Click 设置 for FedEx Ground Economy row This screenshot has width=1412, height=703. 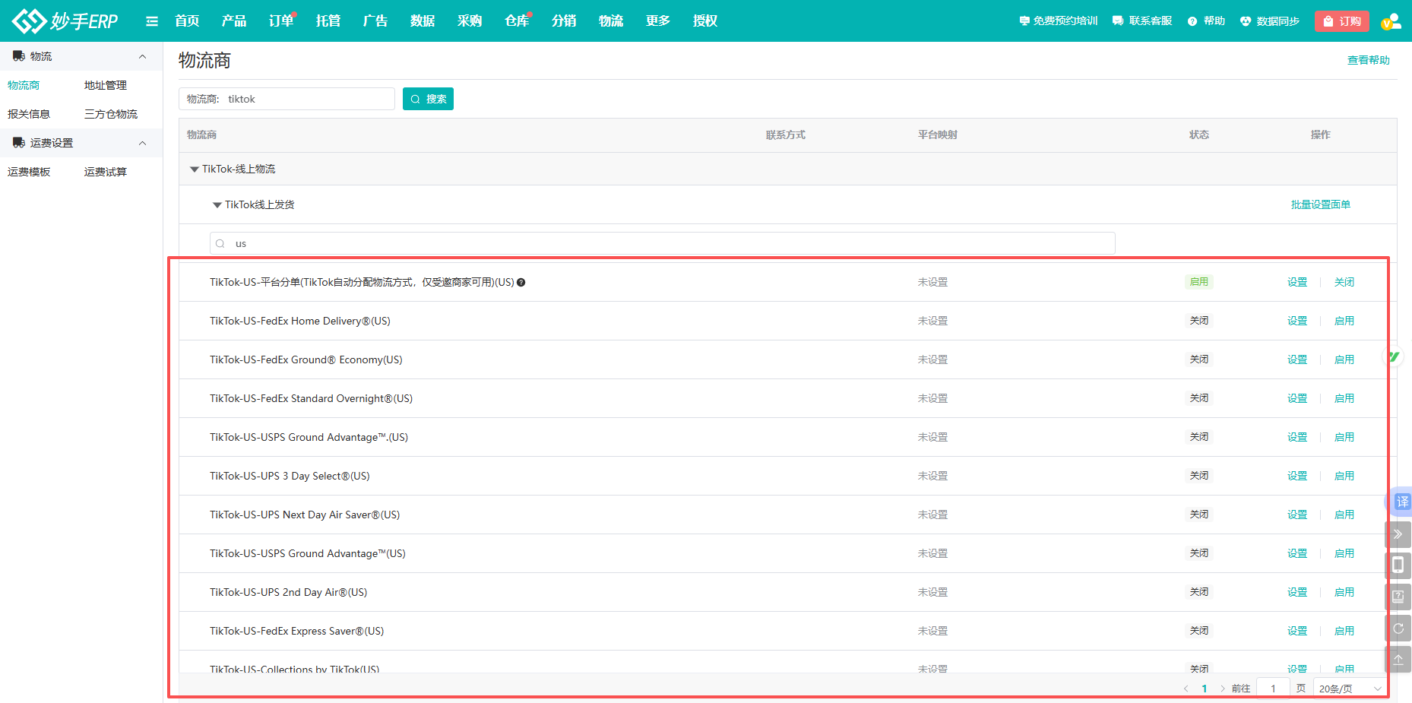(x=1296, y=359)
